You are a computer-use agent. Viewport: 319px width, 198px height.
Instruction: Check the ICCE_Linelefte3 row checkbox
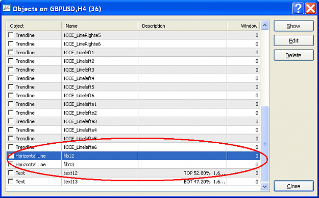pos(11,121)
